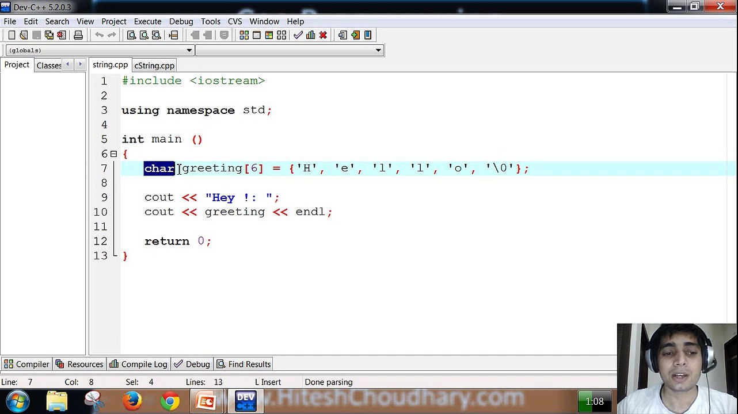The image size is (738, 414).
Task: Switch to the cString.cpp tab
Action: click(x=154, y=66)
